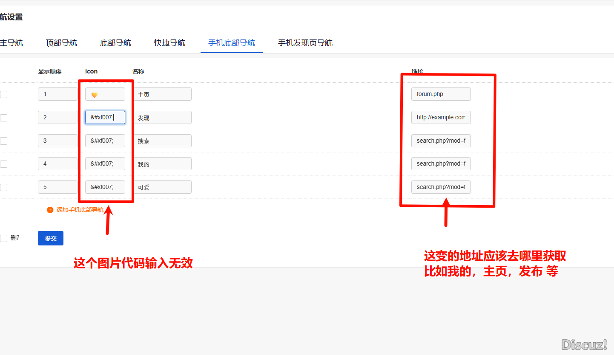The width and height of the screenshot is (614, 355).
Task: Select the http://example.com link field
Action: click(441, 118)
